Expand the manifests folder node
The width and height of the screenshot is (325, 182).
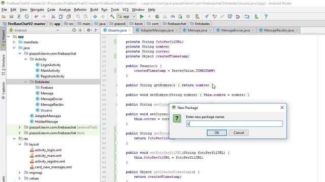[x=14, y=42]
